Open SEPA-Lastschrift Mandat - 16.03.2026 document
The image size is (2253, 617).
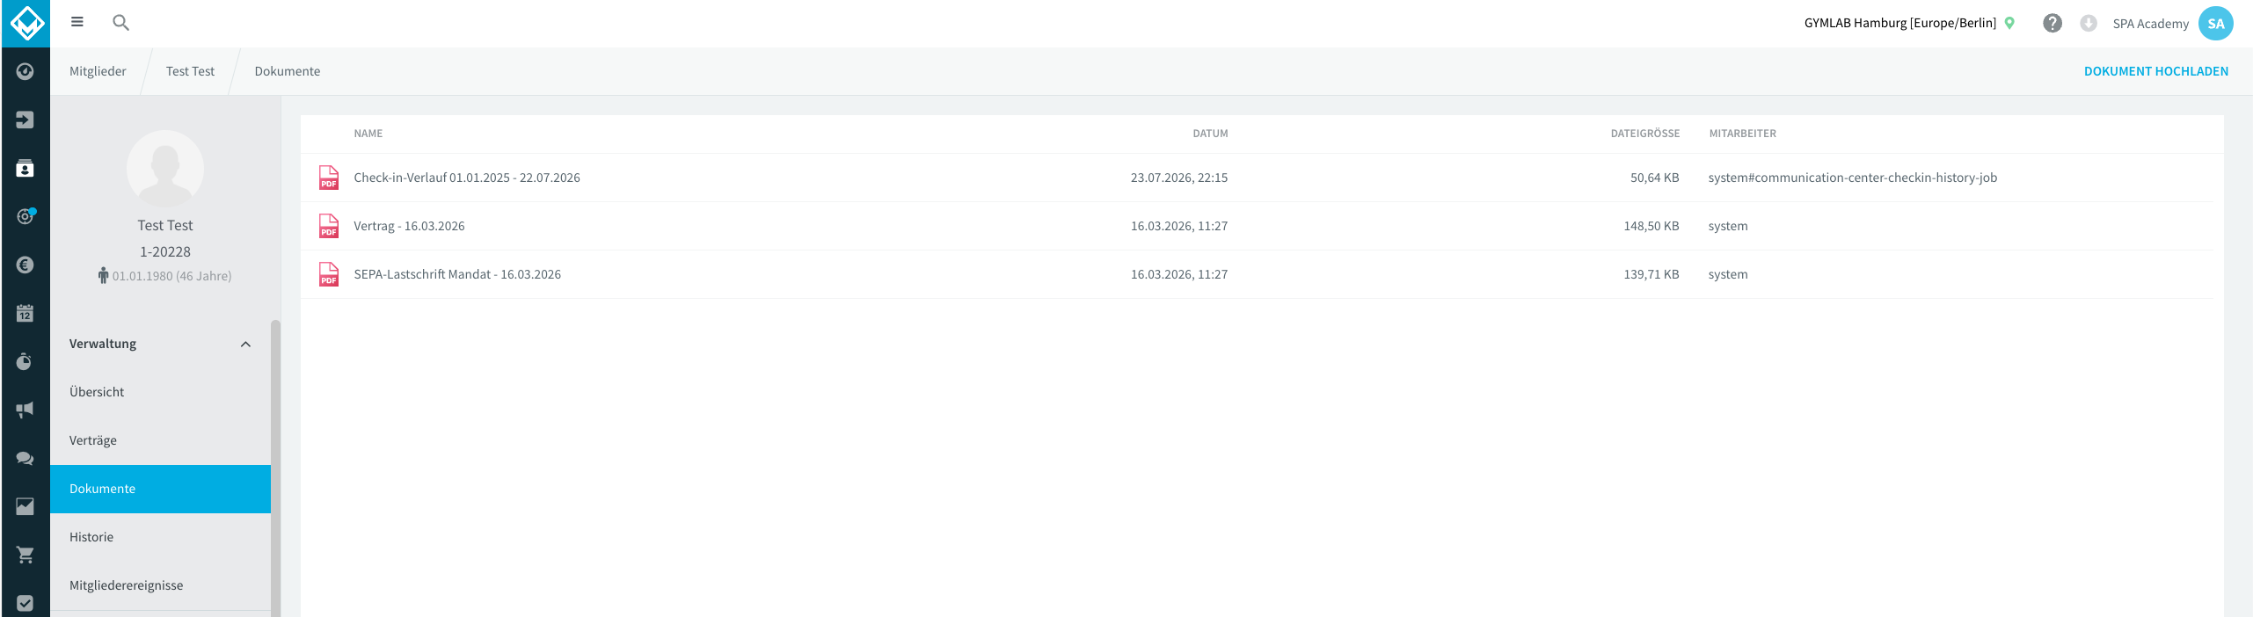click(457, 274)
